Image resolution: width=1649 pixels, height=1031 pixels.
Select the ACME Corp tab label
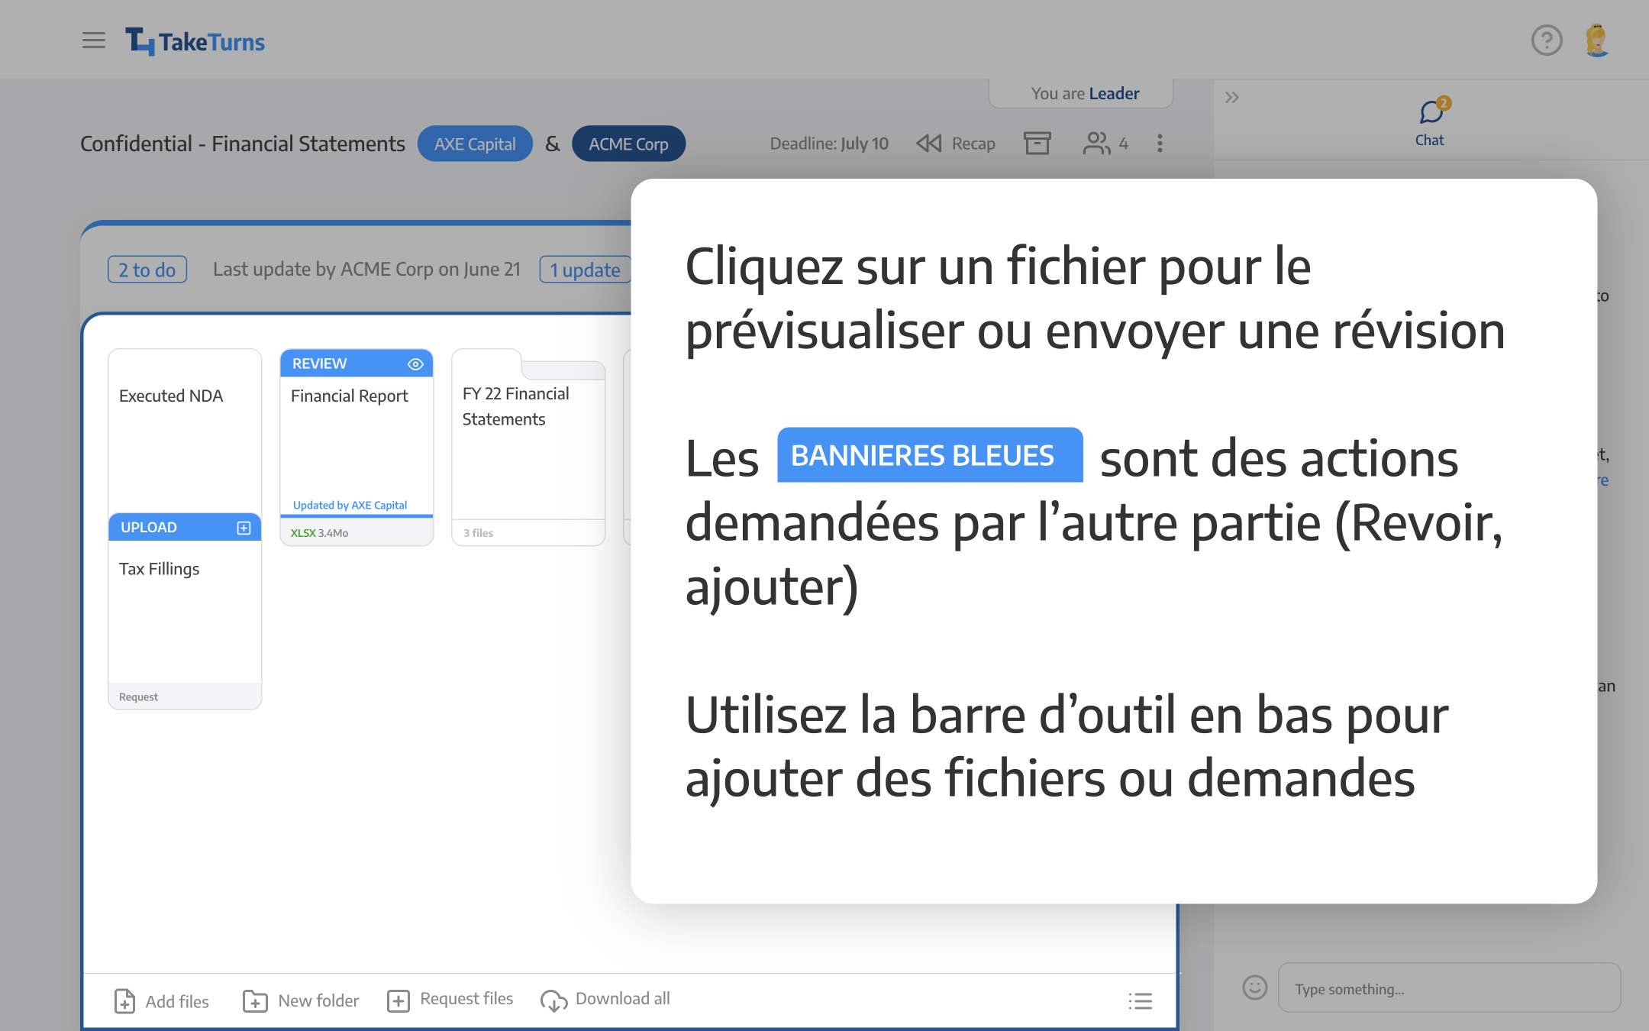(x=628, y=144)
